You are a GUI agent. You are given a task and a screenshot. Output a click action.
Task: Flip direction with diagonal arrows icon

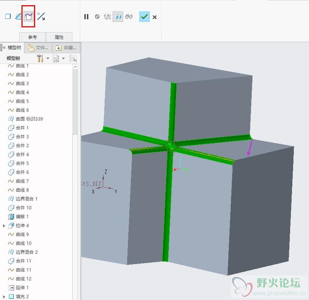coord(41,16)
